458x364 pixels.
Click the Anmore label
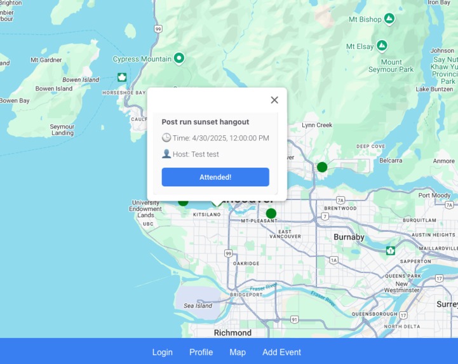pyautogui.click(x=443, y=161)
